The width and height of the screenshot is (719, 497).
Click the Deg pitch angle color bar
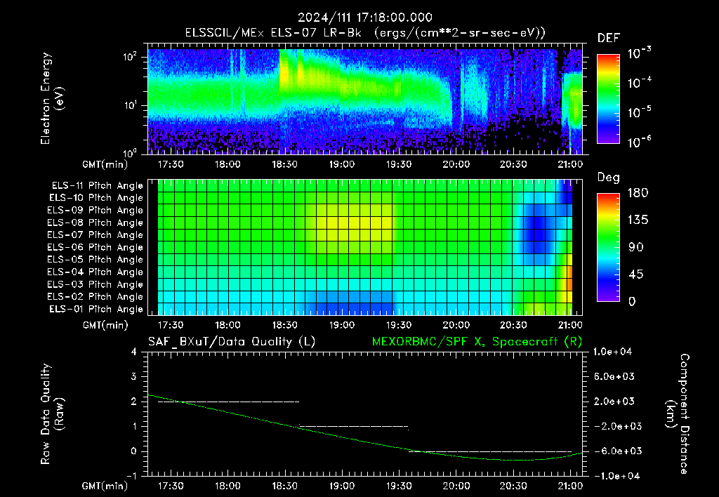click(608, 247)
